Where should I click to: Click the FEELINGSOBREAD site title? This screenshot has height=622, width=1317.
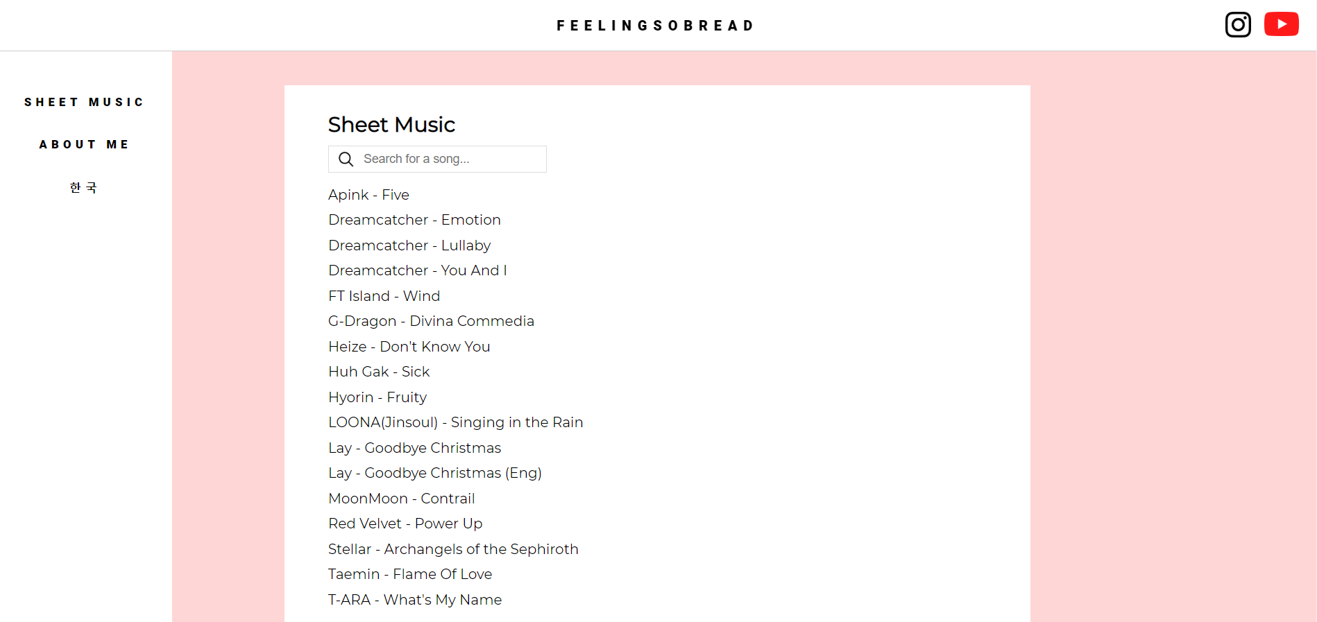click(x=656, y=26)
